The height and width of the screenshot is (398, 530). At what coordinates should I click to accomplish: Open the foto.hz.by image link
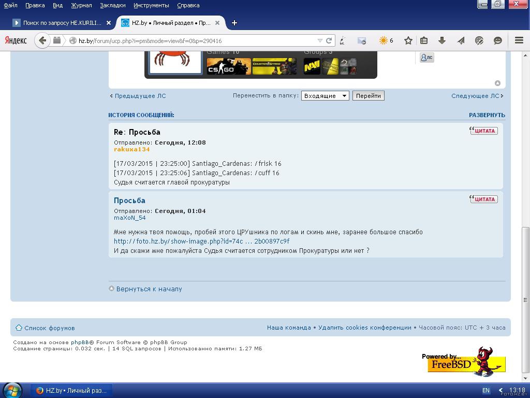(201, 241)
